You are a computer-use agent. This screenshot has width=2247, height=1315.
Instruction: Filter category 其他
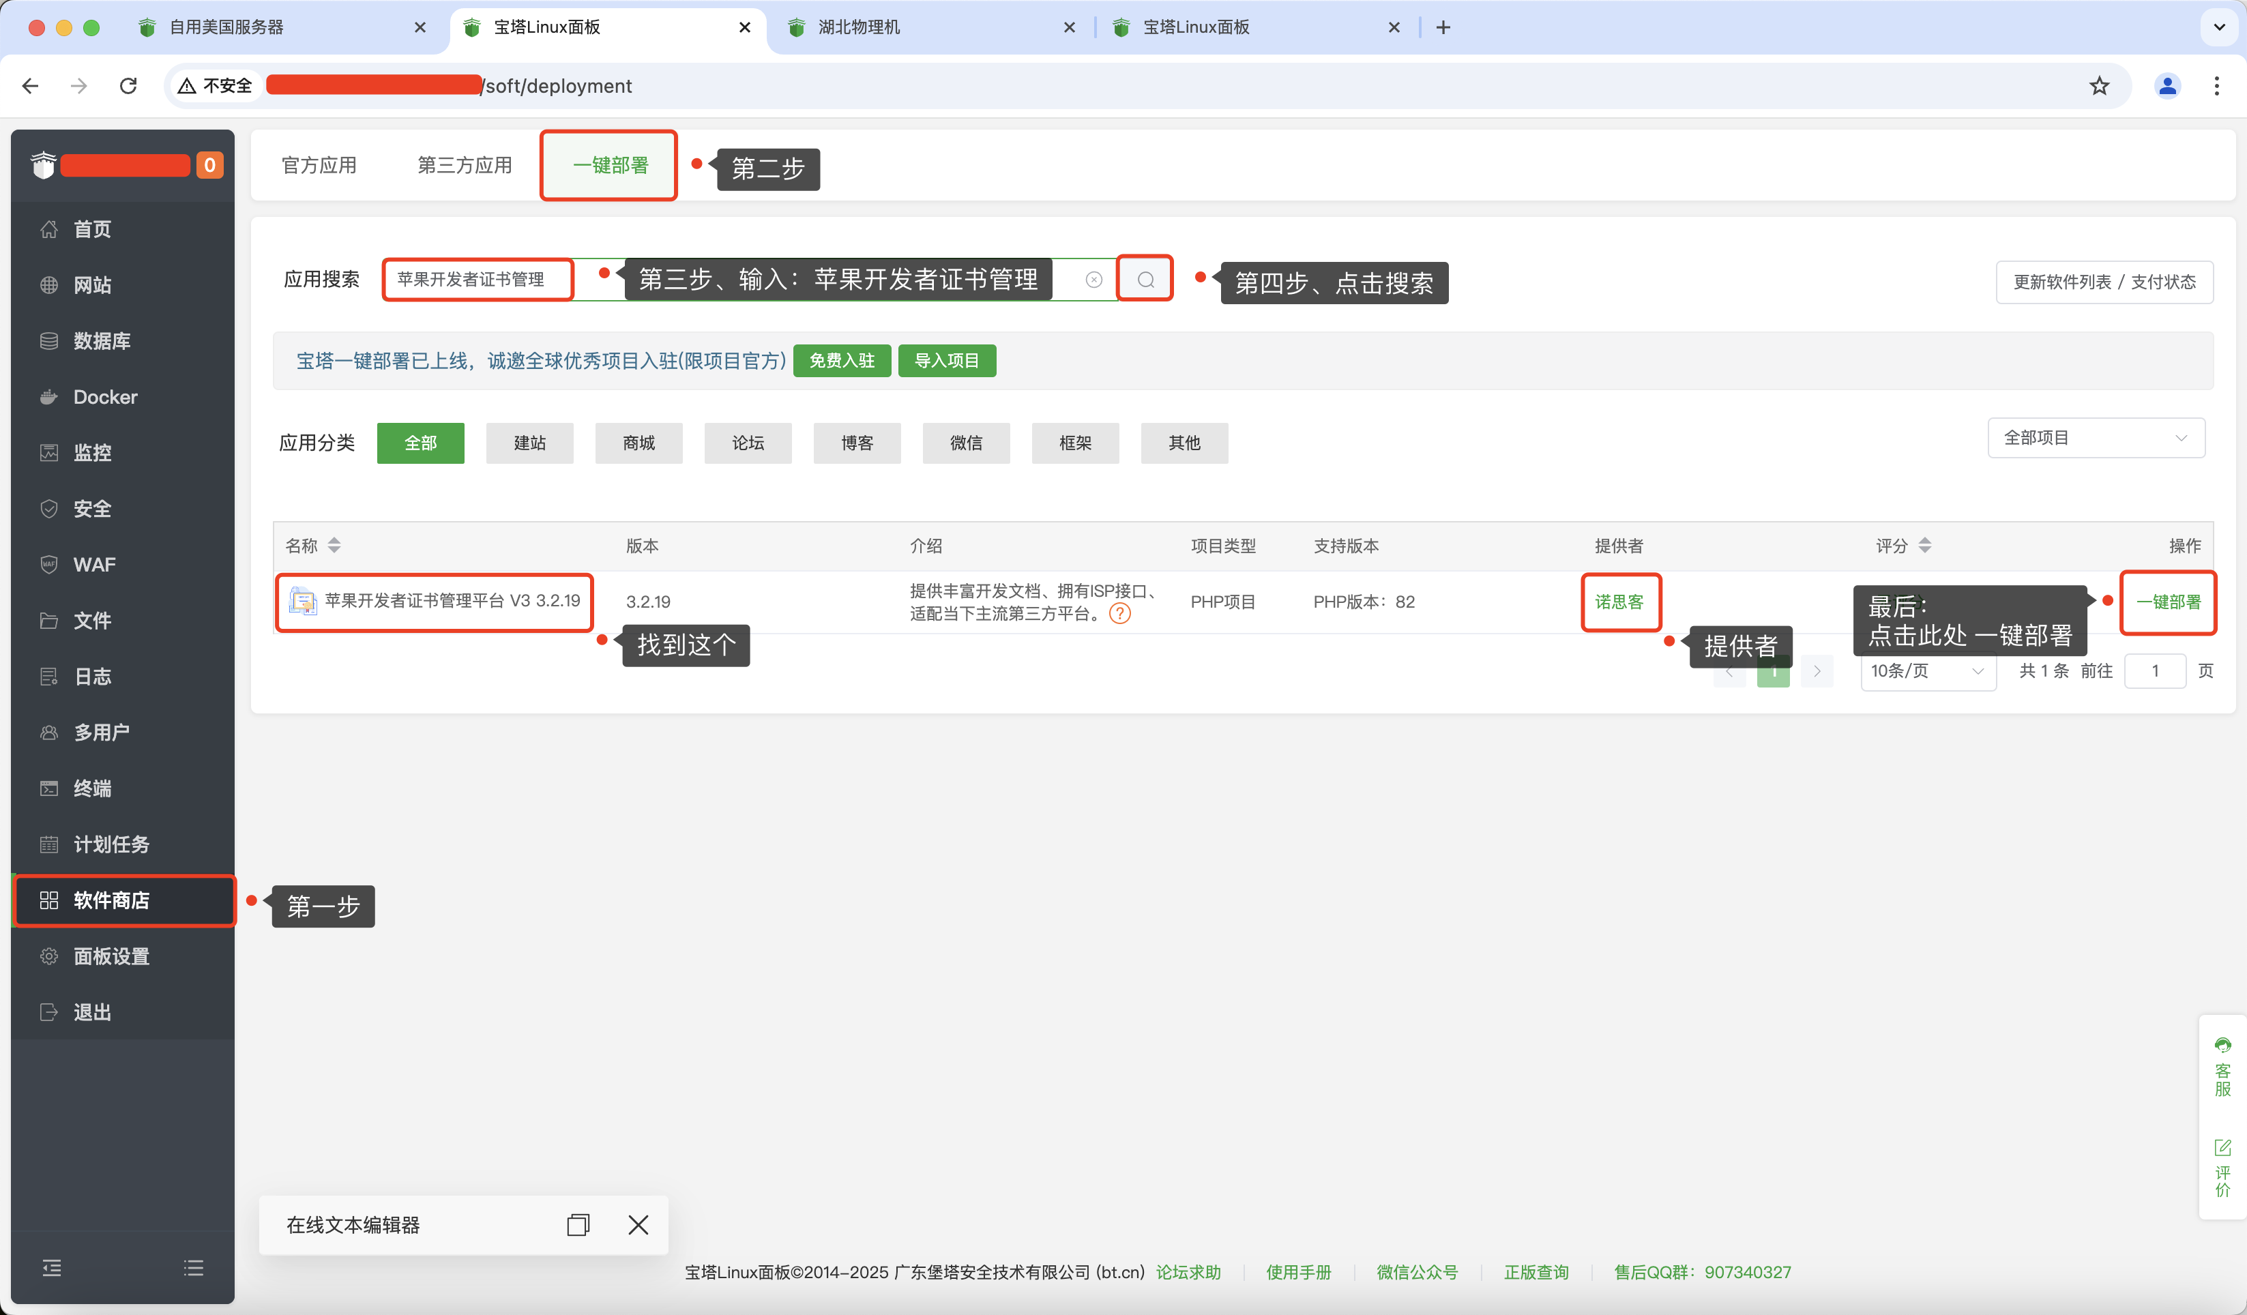pyautogui.click(x=1185, y=443)
